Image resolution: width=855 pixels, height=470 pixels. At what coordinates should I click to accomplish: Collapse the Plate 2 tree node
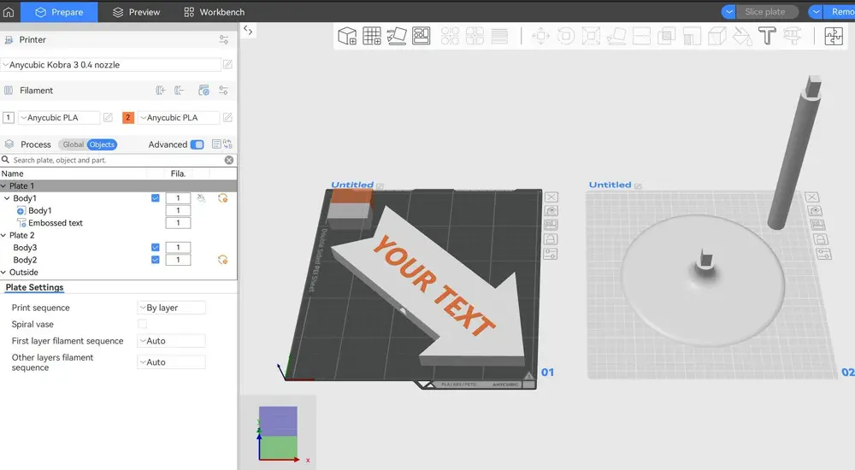pyautogui.click(x=3, y=235)
